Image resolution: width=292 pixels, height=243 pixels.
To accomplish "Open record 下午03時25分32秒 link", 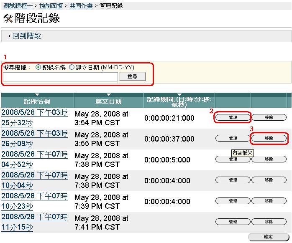I will tap(34, 118).
